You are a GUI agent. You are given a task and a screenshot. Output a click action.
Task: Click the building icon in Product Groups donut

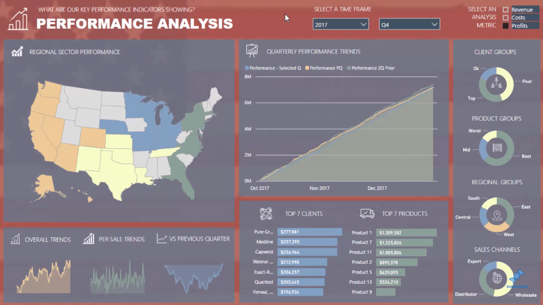(x=497, y=148)
